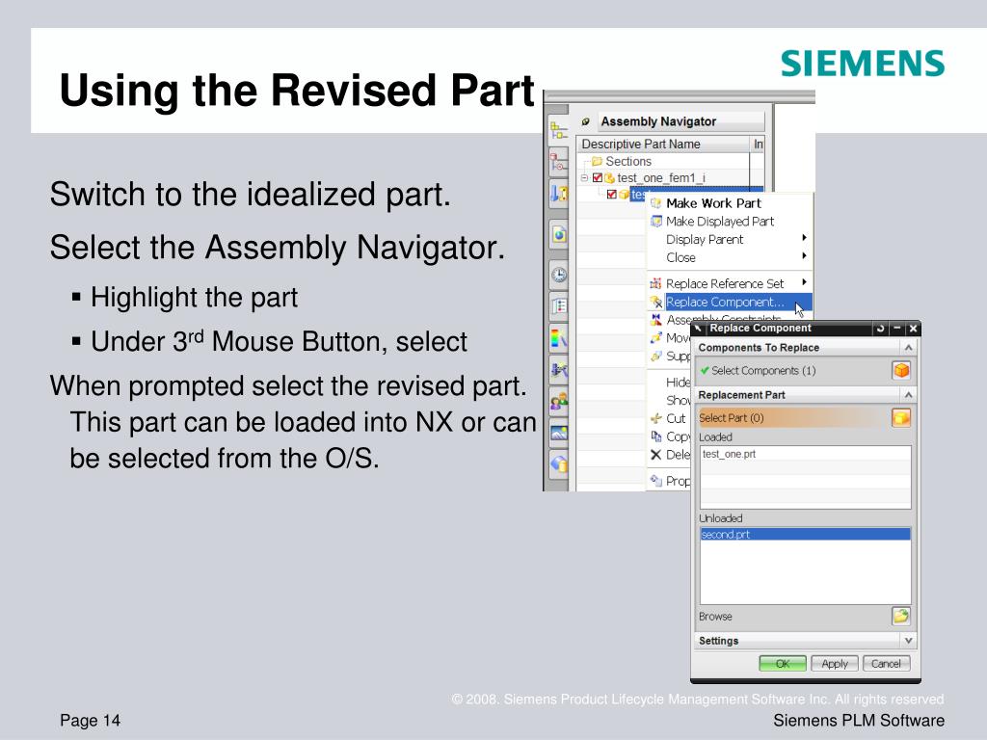The image size is (987, 740).
Task: Open the Internet Explorer sidebar tab icon
Action: (x=558, y=235)
